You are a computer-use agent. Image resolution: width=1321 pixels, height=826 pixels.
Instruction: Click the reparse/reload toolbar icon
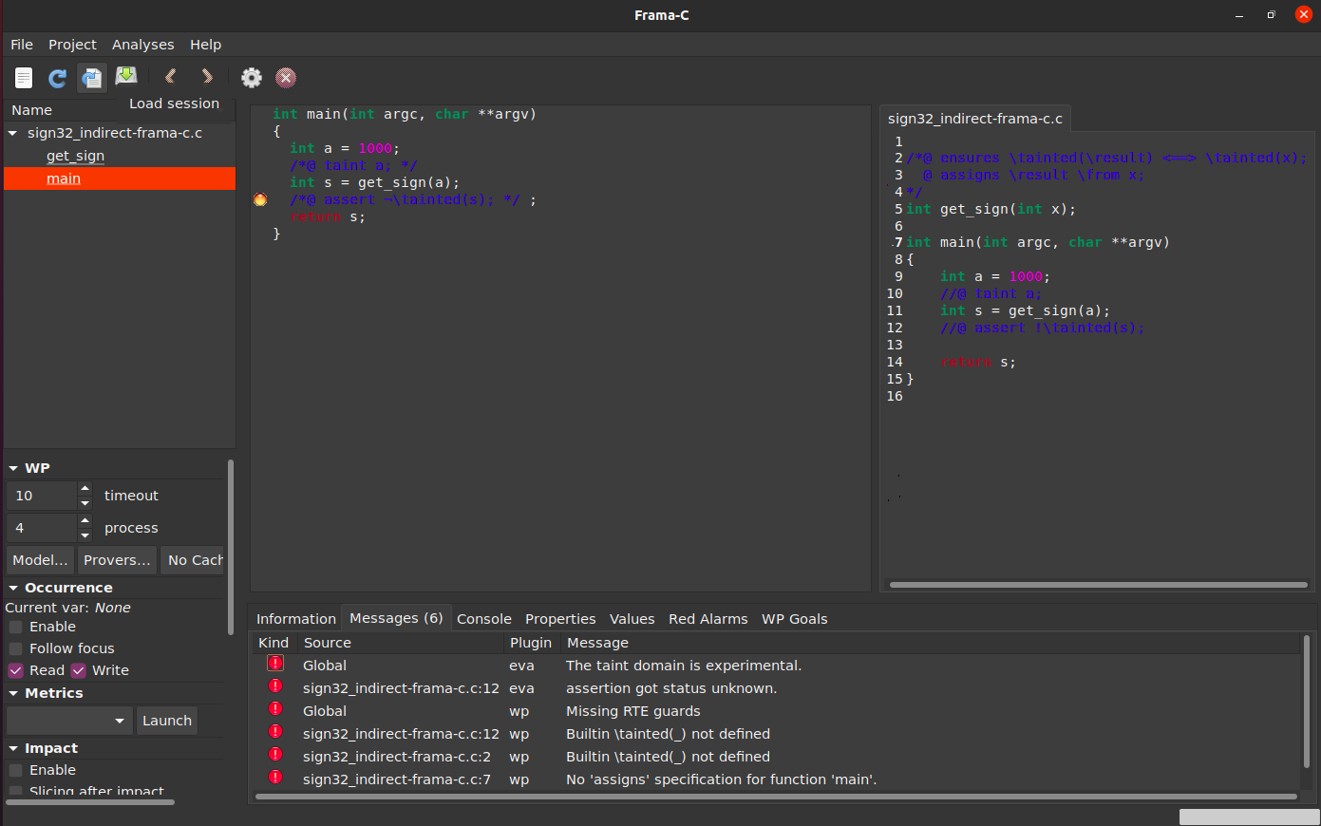point(58,78)
